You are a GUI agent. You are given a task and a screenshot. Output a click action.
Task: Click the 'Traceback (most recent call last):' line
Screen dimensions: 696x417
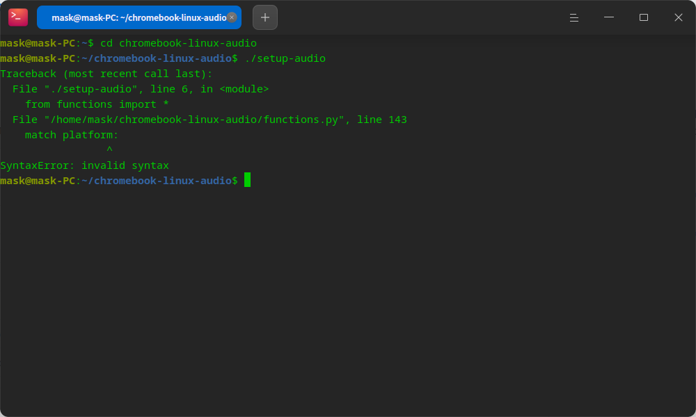tap(106, 74)
